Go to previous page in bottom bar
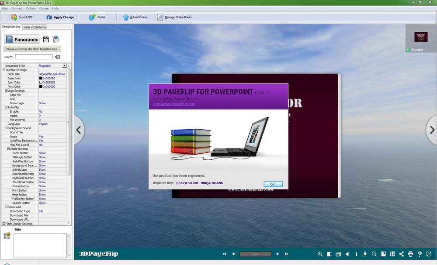 (233, 254)
